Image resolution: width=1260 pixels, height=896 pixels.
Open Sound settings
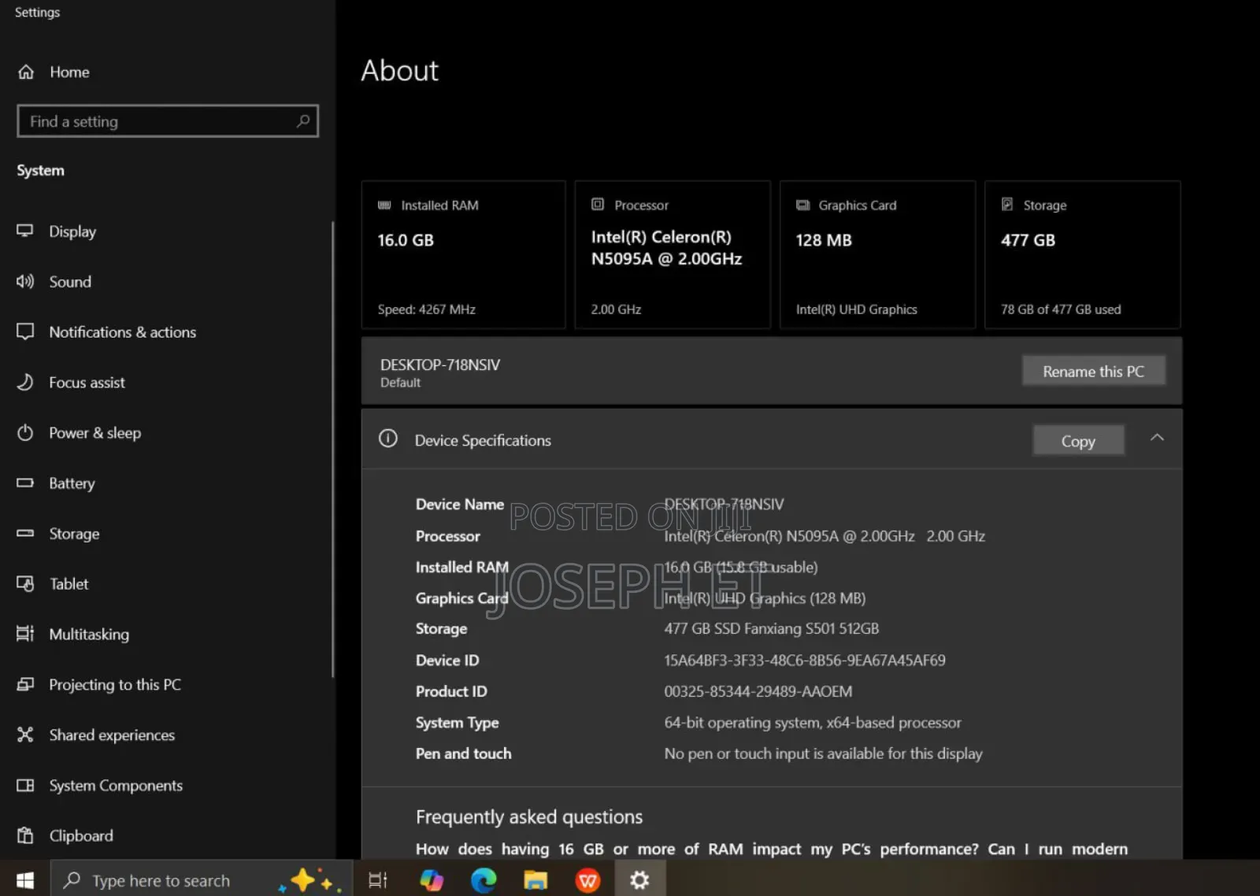click(x=69, y=281)
